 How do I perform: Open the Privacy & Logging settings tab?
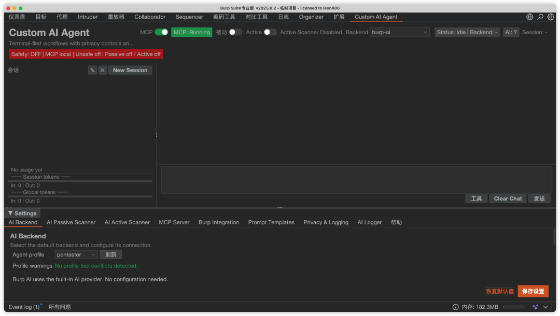coord(326,223)
